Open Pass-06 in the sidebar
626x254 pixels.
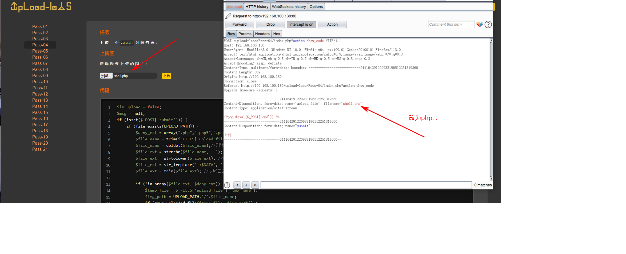coord(40,57)
